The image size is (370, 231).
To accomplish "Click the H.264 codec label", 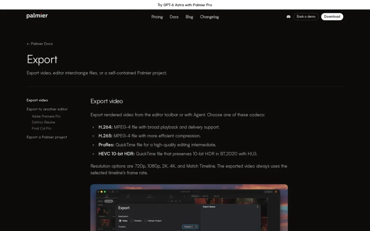I will 106,127.
